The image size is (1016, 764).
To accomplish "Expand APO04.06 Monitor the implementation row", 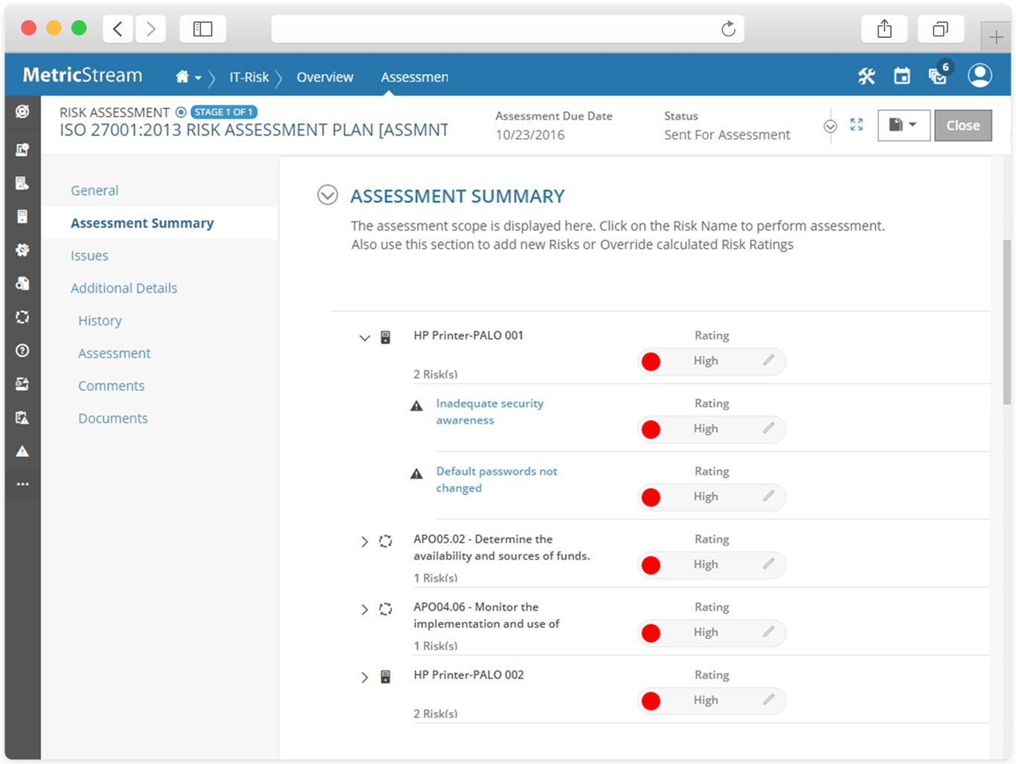I will (x=364, y=609).
